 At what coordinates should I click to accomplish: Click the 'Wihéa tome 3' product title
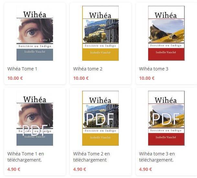[x=154, y=69]
